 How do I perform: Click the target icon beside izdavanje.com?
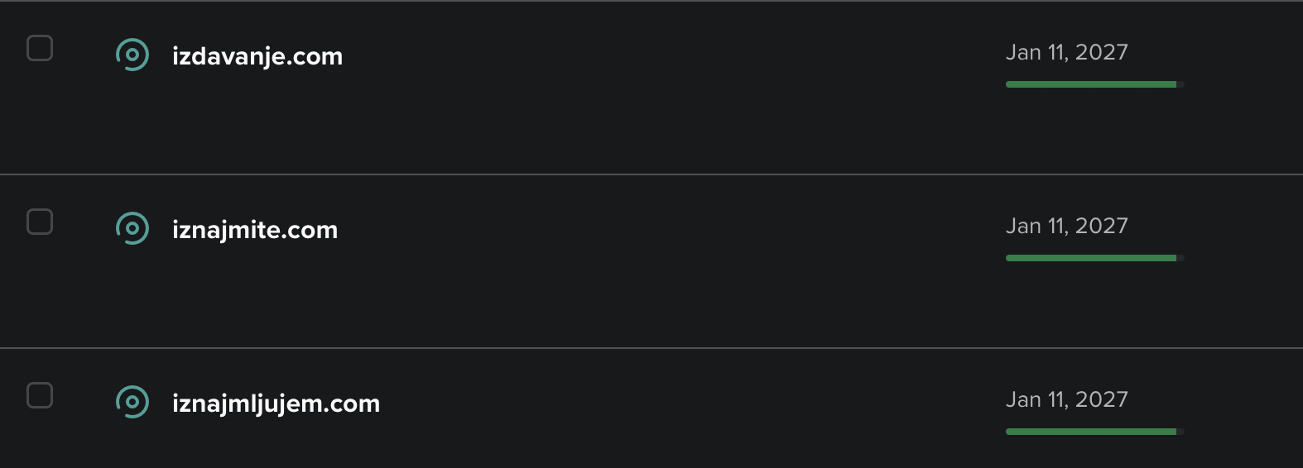pos(132,55)
